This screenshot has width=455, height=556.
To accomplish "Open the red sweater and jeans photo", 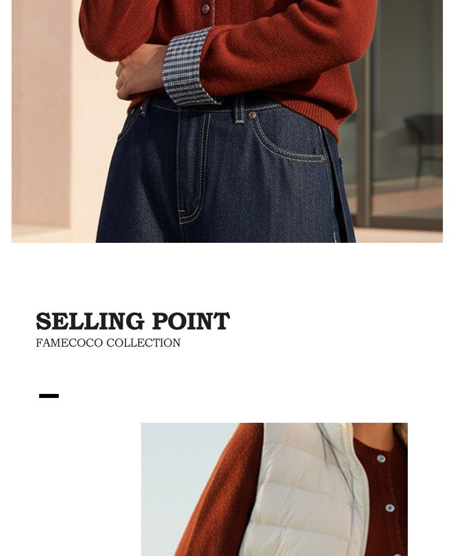I will coord(227,121).
